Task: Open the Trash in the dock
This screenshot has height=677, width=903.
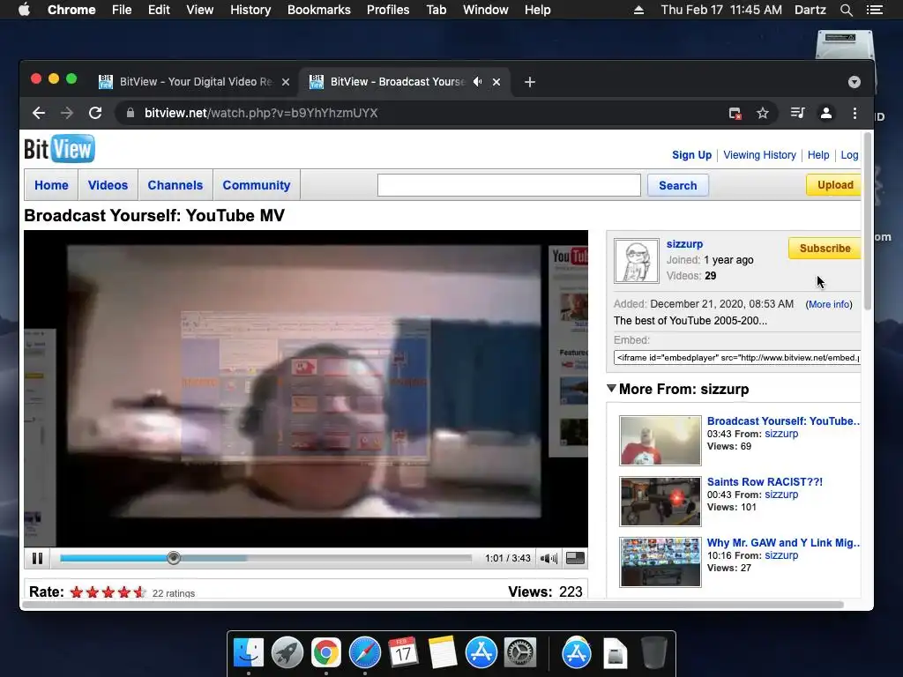Action: point(654,652)
